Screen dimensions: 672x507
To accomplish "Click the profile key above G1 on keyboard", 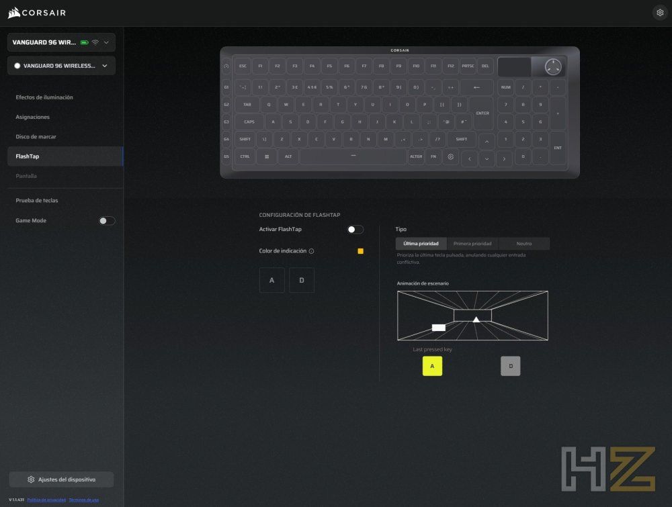I will 226,66.
